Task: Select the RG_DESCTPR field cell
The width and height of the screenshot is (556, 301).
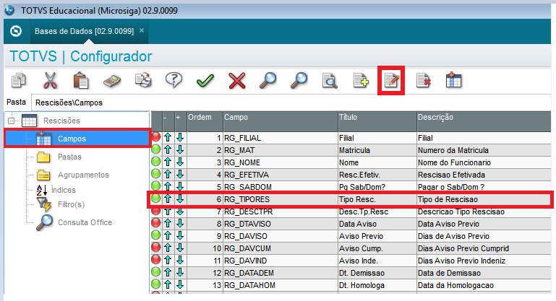Action: (x=280, y=211)
